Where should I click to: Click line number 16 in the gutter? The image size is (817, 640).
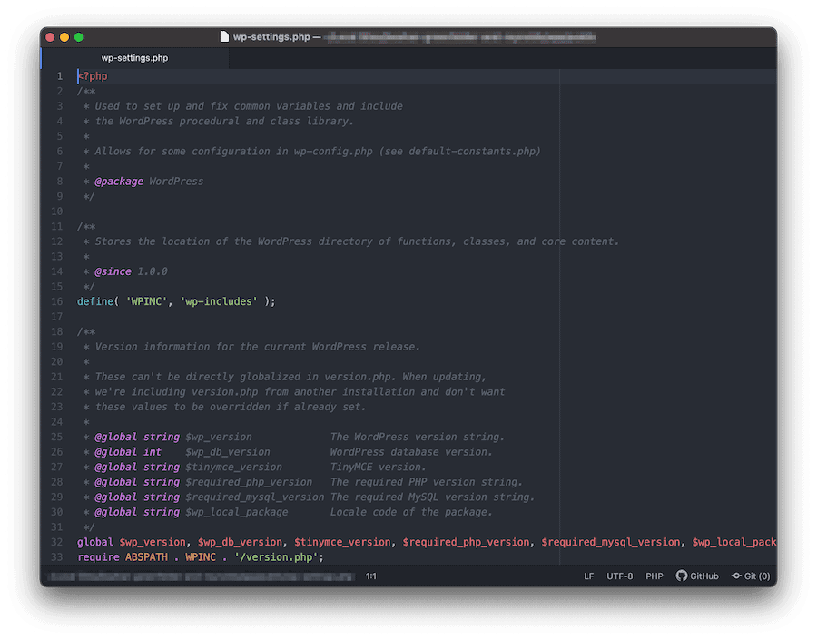[57, 300]
